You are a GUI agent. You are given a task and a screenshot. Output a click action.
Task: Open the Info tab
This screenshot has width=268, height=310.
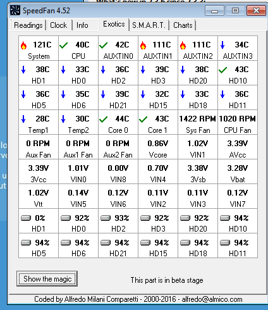82,25
